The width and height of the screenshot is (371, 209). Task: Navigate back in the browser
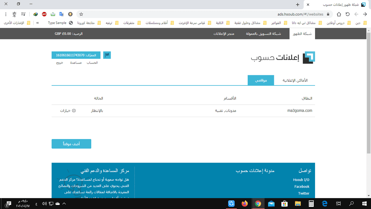pos(365,14)
